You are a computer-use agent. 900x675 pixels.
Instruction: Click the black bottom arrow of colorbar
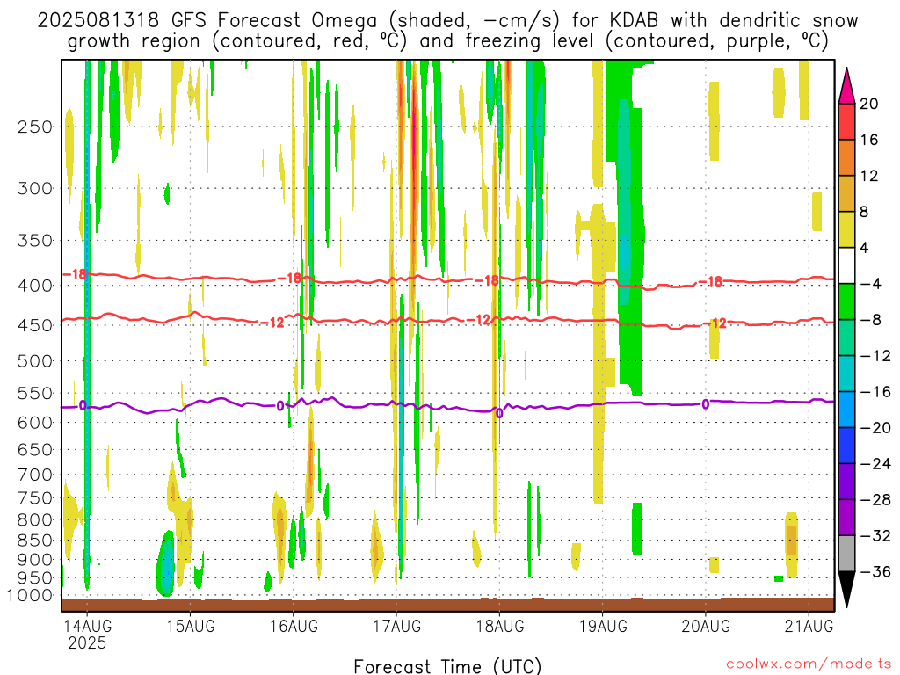coord(846,590)
